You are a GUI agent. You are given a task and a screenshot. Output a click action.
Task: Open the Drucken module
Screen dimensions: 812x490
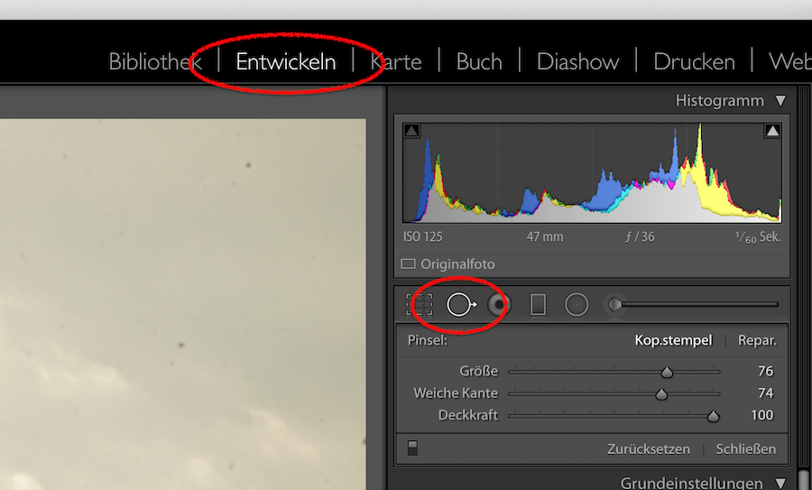[x=694, y=61]
